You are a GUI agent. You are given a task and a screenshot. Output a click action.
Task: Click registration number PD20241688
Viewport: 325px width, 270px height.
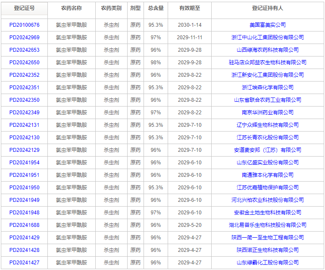point(25,225)
